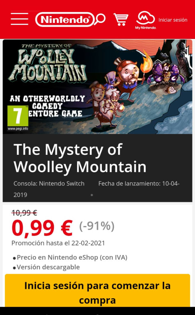Viewport: 195px width, 315px height.
Task: Click the Versión descargable bullet item
Action: [46, 267]
